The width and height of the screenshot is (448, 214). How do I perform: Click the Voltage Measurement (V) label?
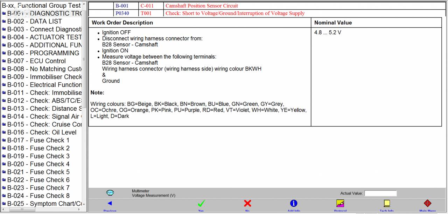(x=154, y=195)
